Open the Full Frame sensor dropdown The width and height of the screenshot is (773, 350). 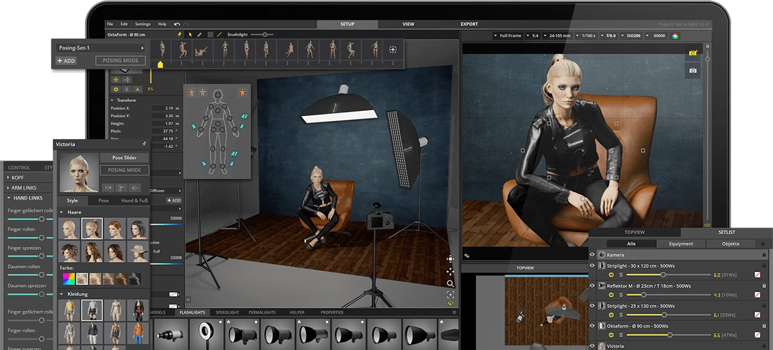[509, 35]
